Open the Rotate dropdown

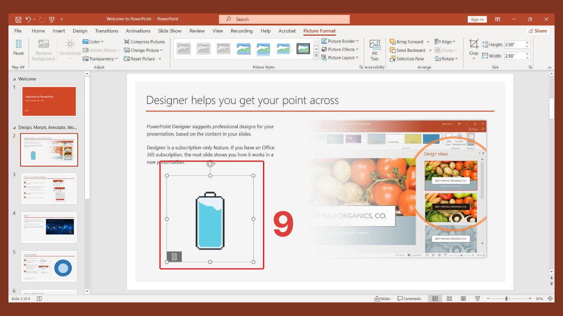[x=446, y=59]
